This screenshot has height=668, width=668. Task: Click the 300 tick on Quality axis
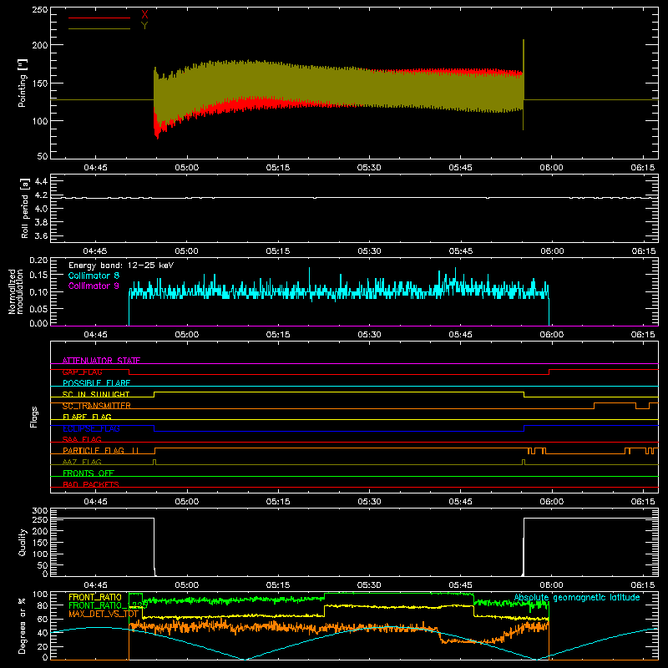(x=40, y=511)
